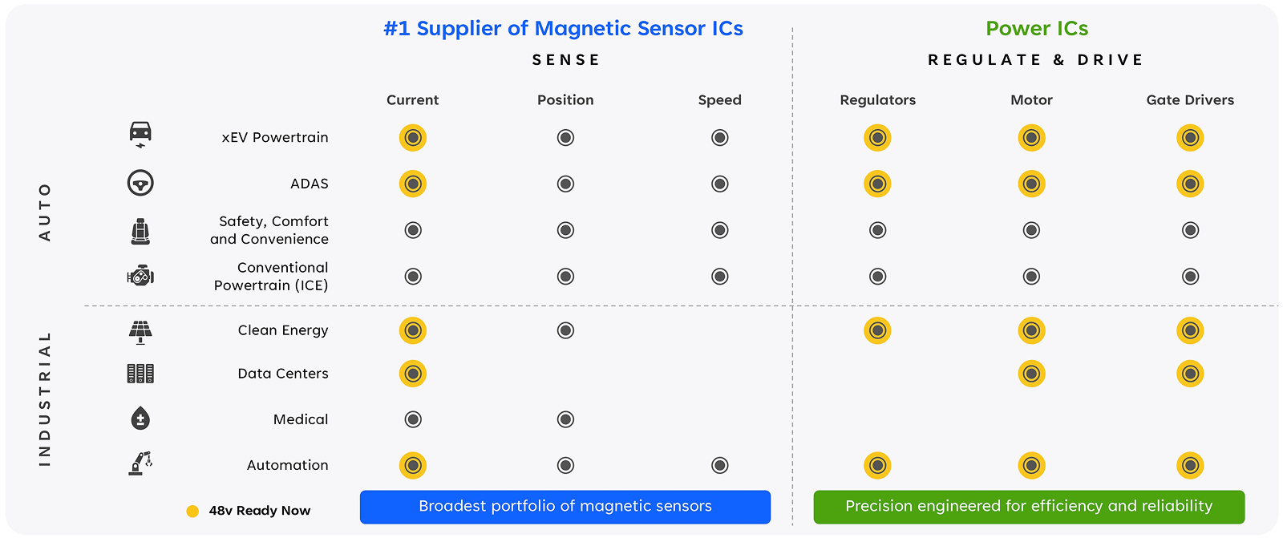Click the Broadest portfolio of magnetic sensors button
Viewport: 1283px width, 538px height.
(x=565, y=507)
